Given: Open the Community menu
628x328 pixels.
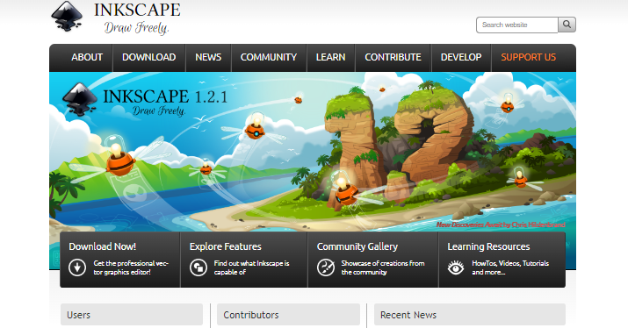Looking at the screenshot, I should tap(269, 57).
